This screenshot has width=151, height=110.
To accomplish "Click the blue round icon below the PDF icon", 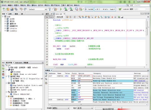I will (3, 77).
